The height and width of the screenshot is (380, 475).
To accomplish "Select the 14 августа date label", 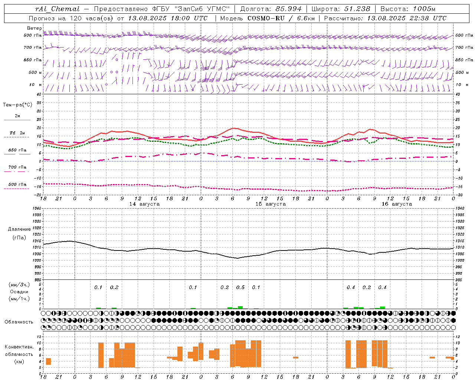I will click(144, 204).
